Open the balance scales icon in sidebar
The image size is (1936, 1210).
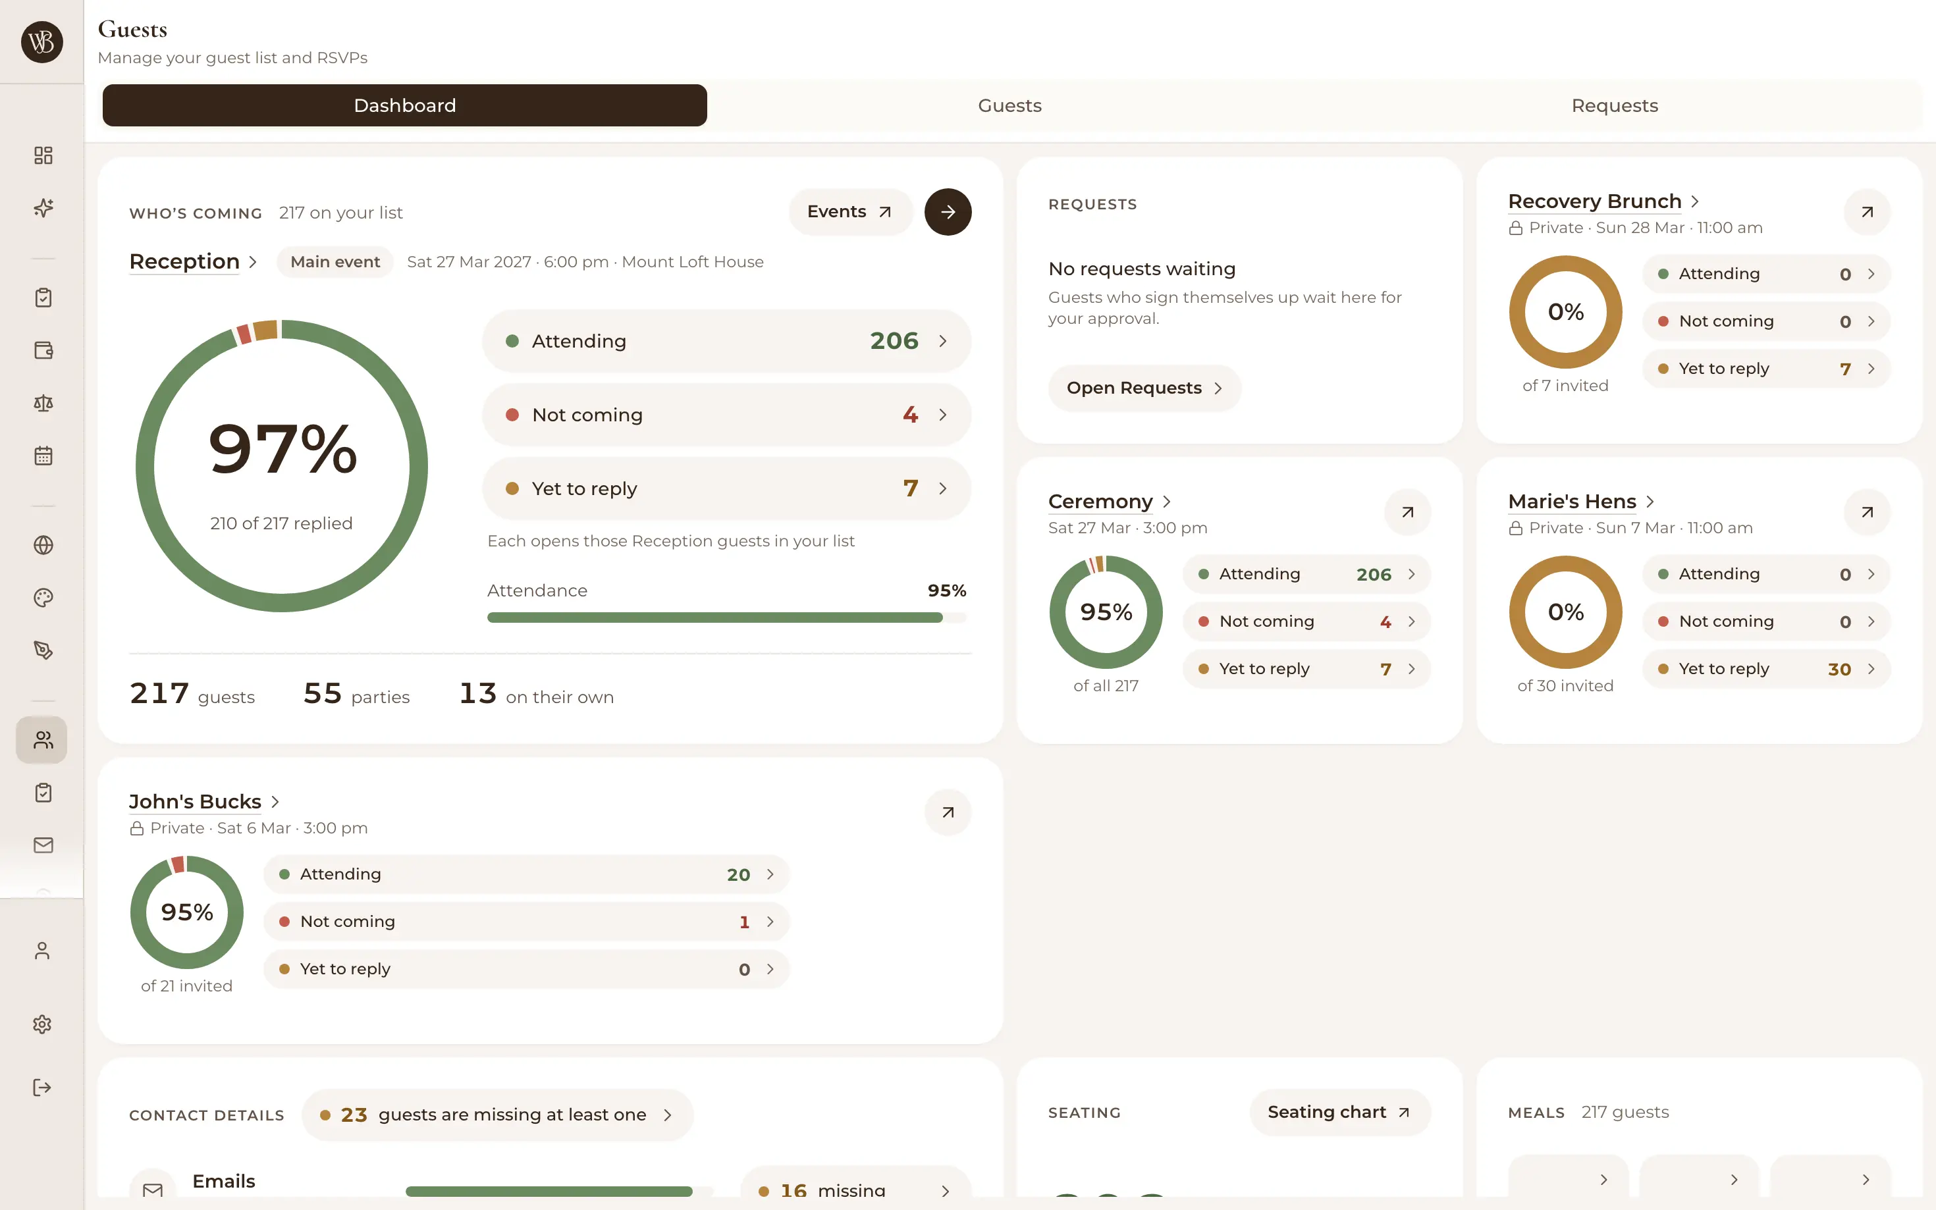click(43, 404)
